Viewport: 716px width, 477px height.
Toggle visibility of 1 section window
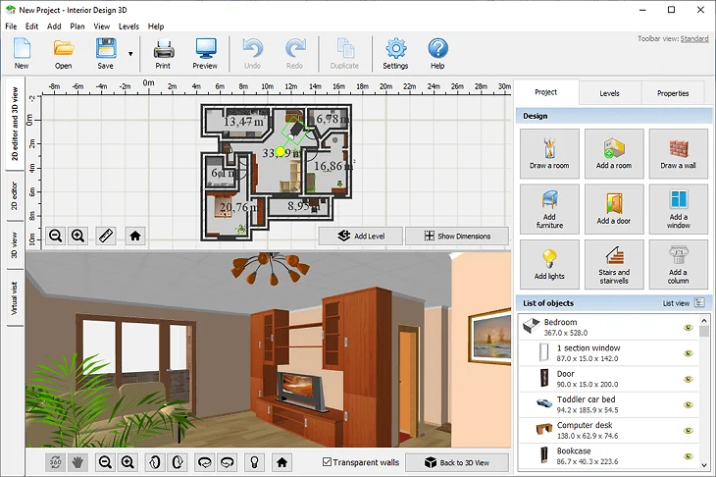(689, 353)
